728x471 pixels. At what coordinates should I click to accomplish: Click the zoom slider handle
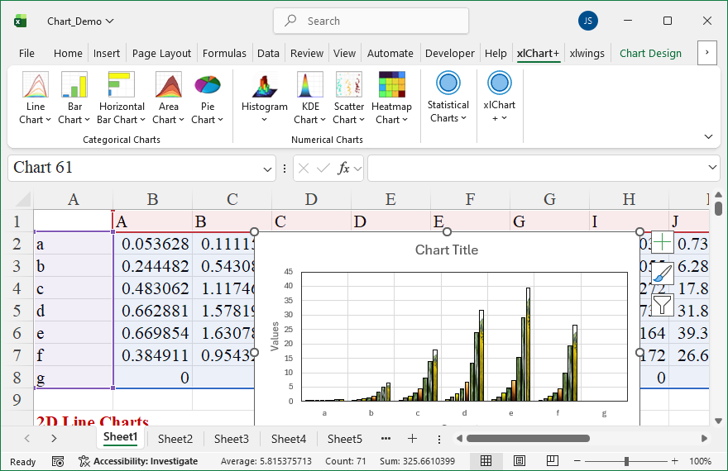(x=626, y=461)
